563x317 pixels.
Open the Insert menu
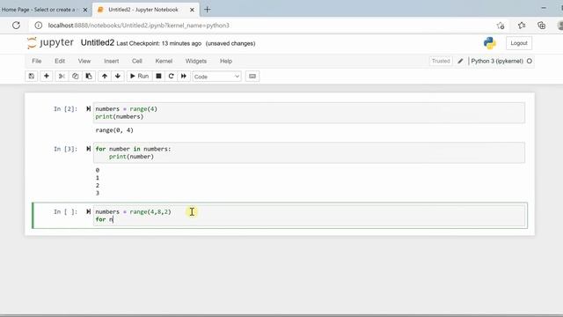coord(112,61)
